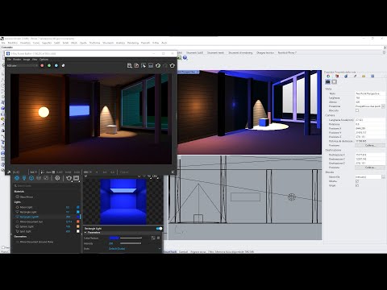Collapse the Parameters section
Image resolution: width=387 pixels, height=290 pixels.
point(85,233)
